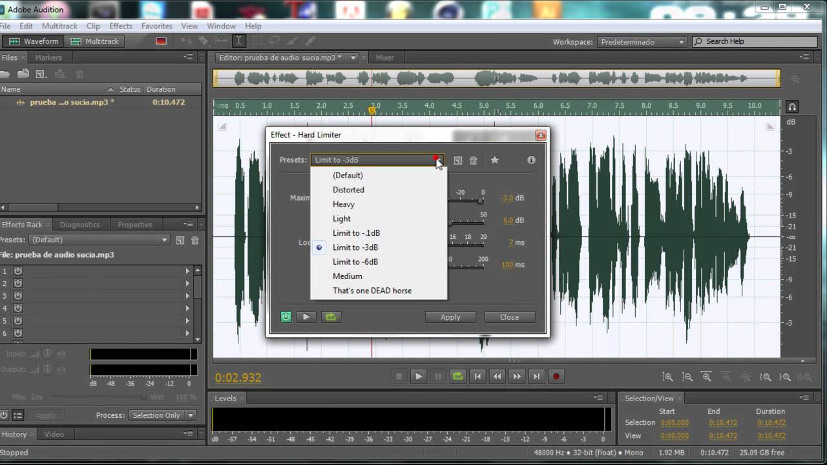Click the headphone icon beside timeline ruler
This screenshot has width=827, height=465.
click(x=791, y=107)
